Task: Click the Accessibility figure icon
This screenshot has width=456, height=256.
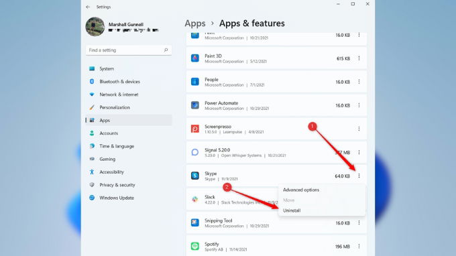Action: pos(92,172)
